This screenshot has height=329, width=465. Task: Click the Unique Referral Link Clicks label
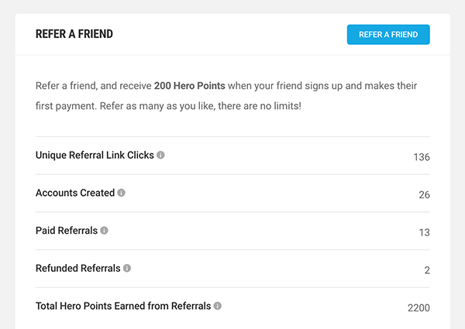95,155
